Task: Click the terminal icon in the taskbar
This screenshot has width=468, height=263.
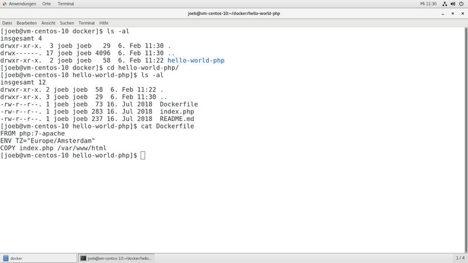Action: (x=84, y=258)
